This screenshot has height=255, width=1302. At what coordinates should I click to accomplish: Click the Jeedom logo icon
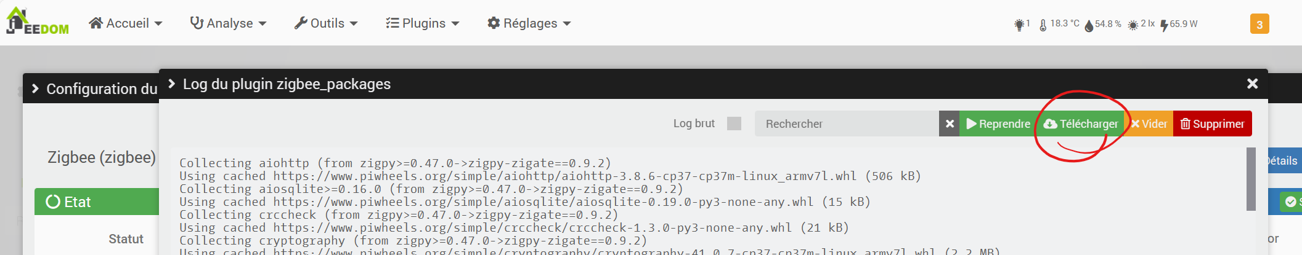tap(38, 22)
